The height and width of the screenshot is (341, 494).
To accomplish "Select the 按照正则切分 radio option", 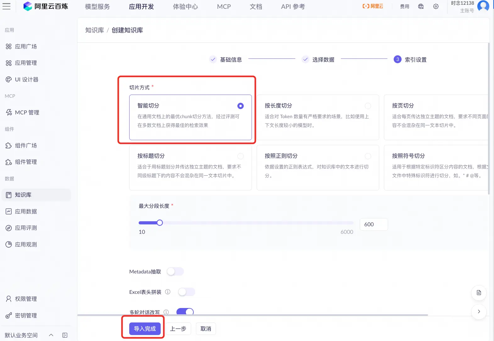I will [368, 156].
